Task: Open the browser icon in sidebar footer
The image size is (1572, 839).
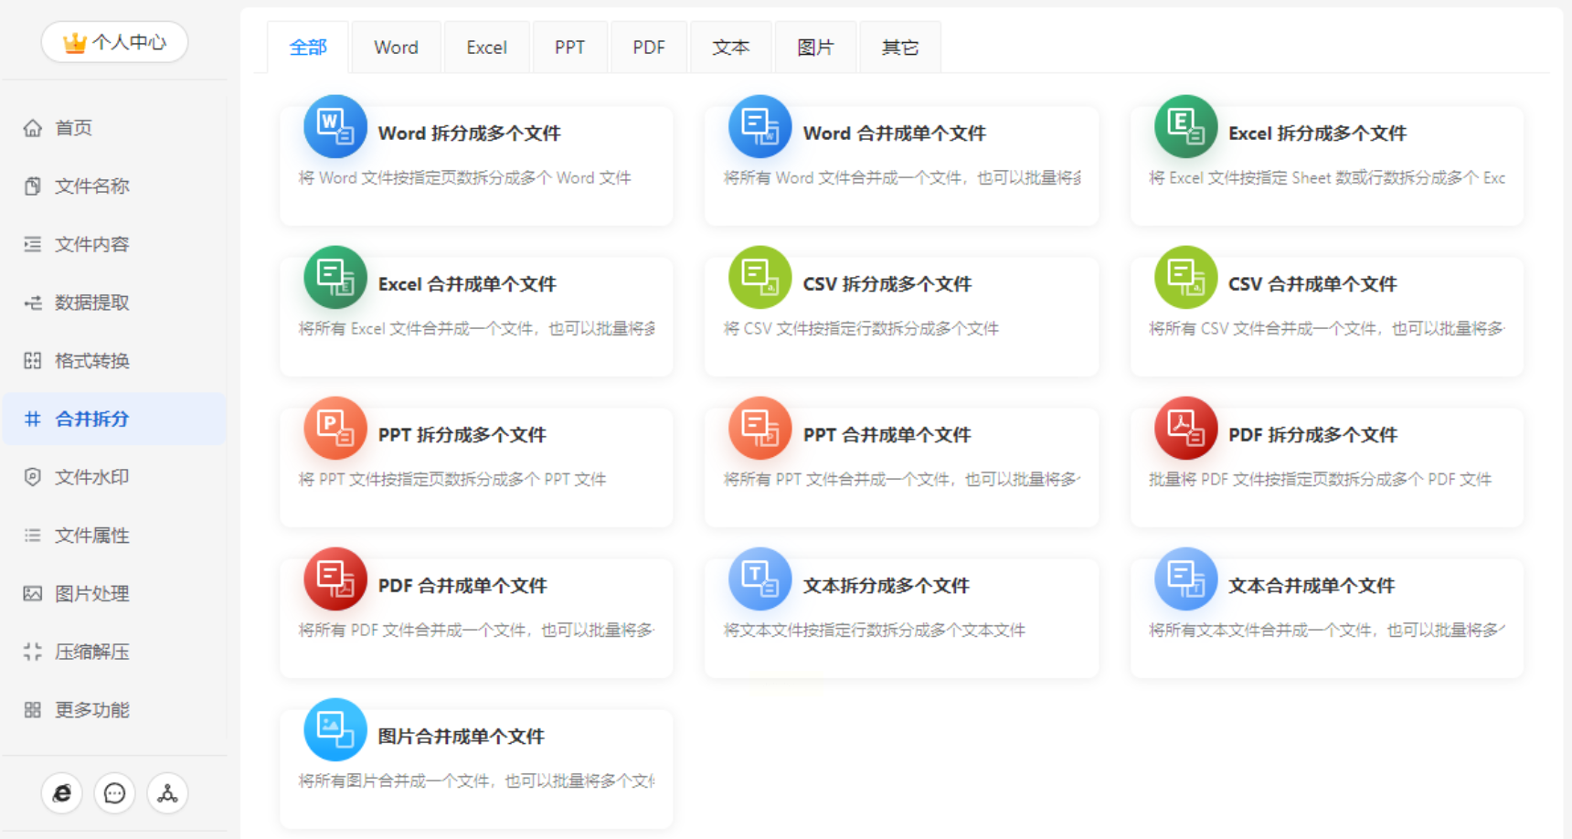Action: click(x=62, y=793)
